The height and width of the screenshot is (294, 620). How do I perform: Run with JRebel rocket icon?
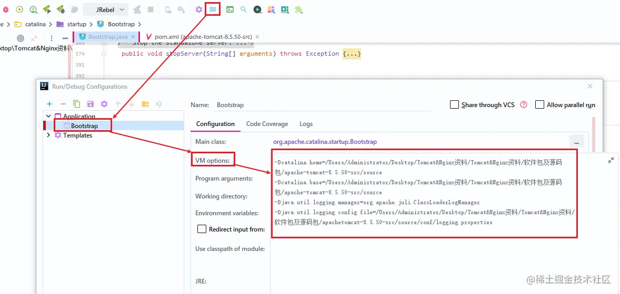pyautogui.click(x=47, y=9)
